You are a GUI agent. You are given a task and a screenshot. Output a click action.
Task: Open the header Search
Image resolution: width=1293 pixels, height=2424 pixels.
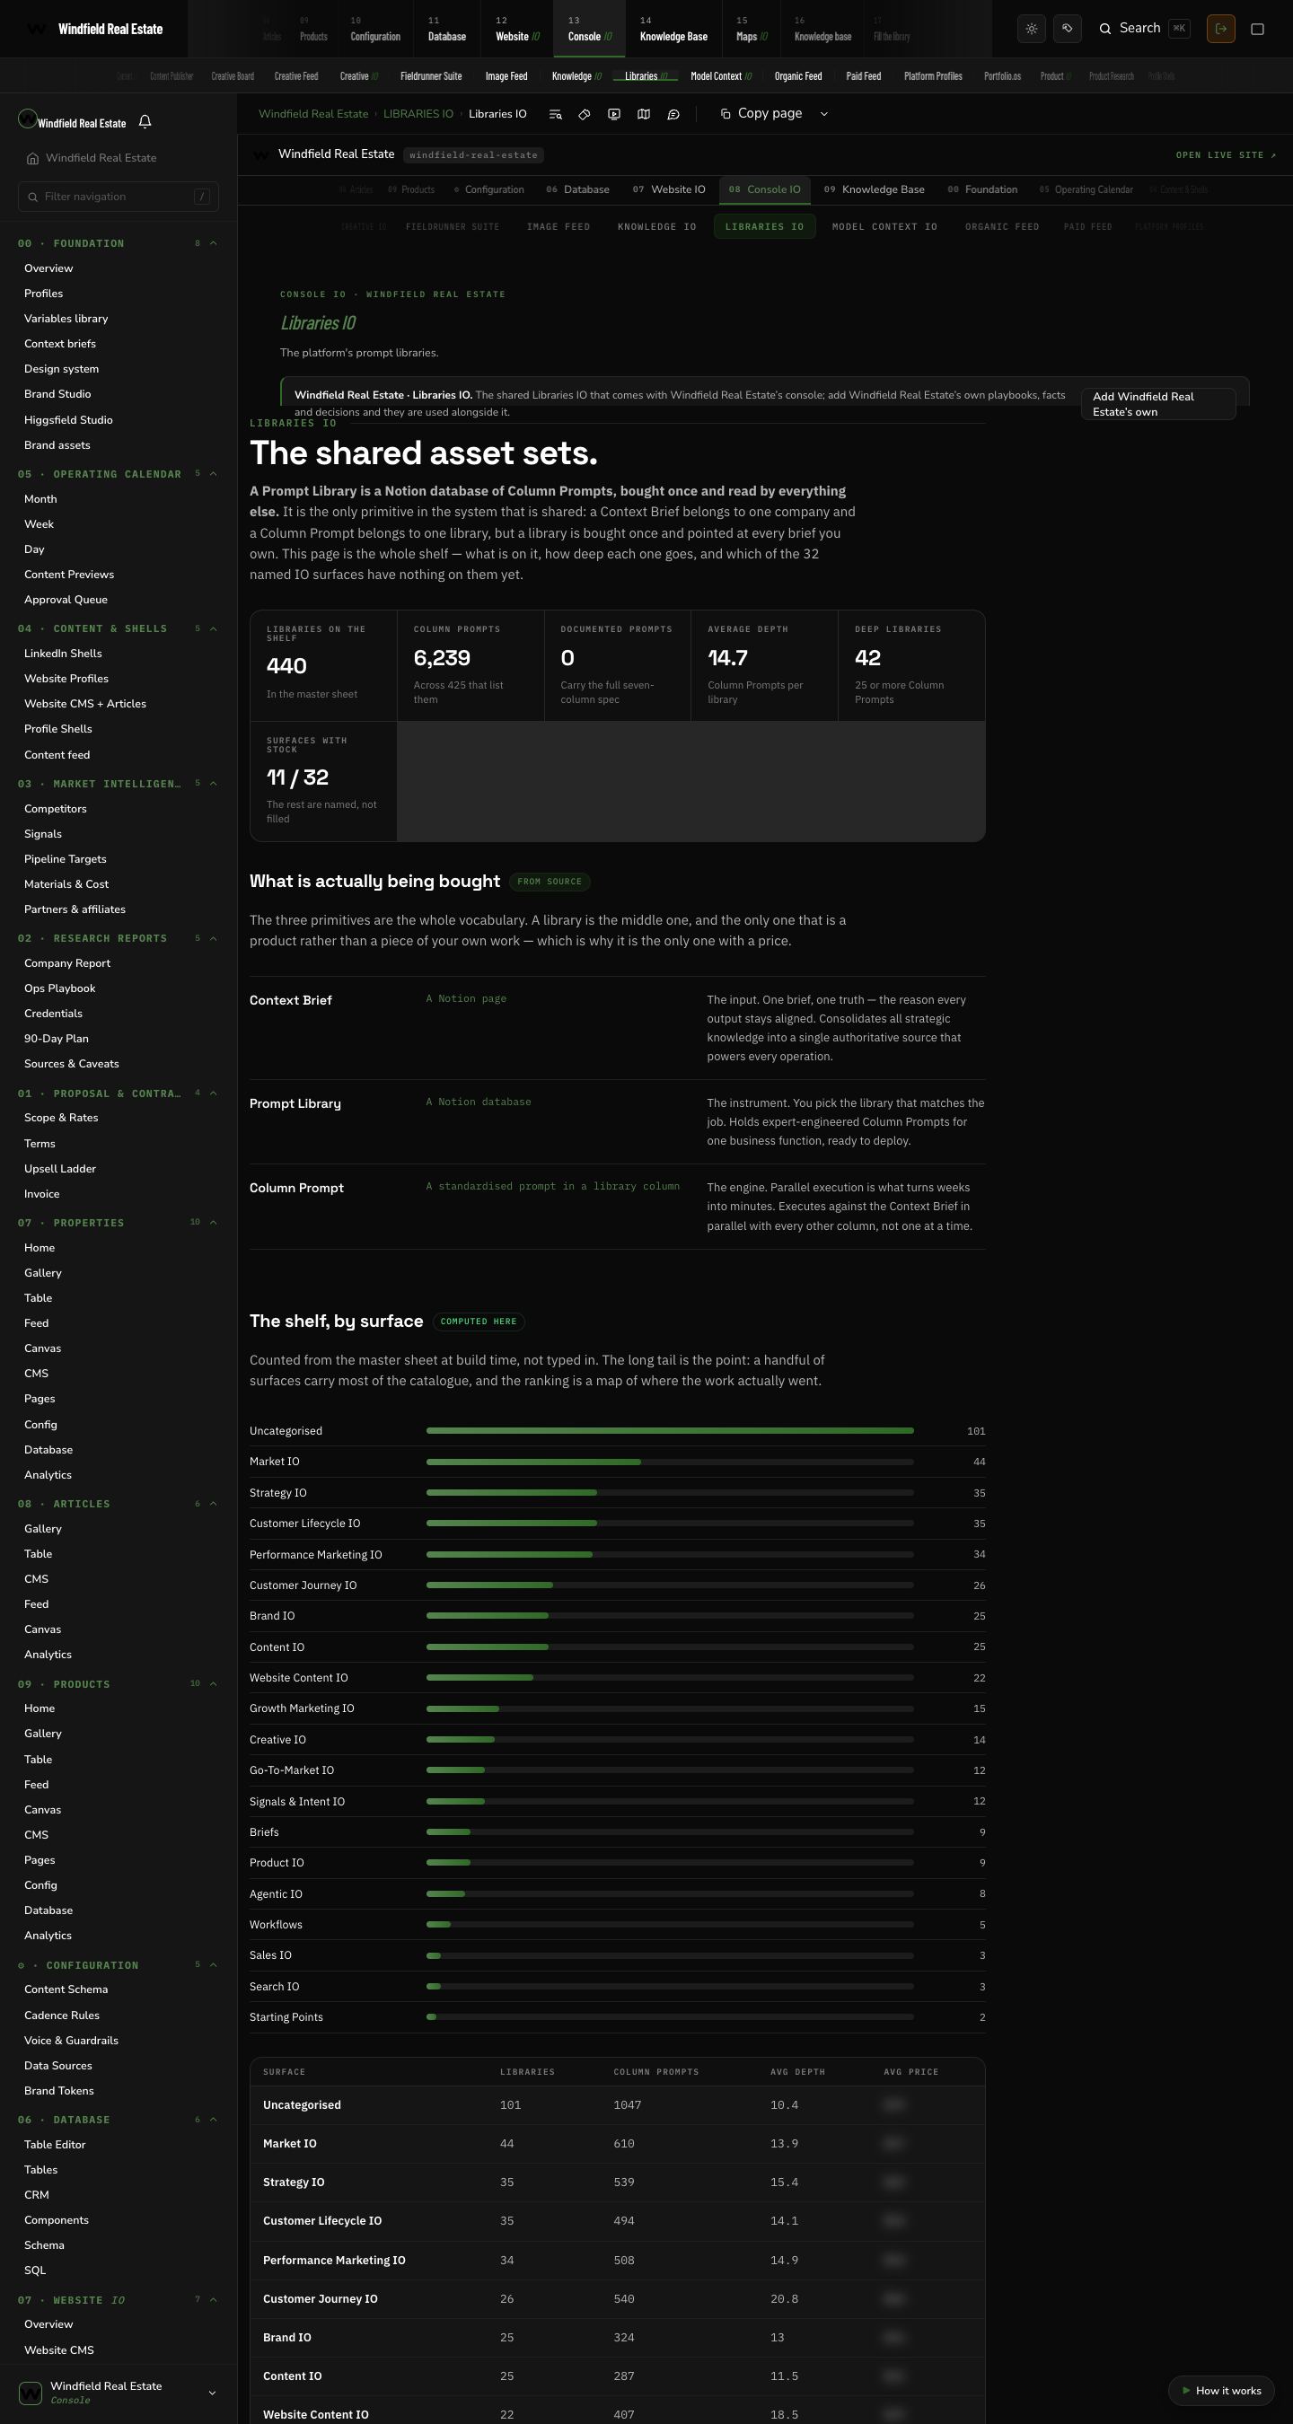(1143, 28)
